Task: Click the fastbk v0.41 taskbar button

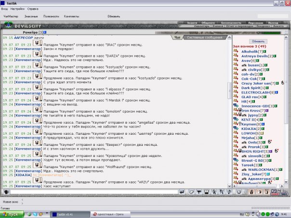Action: coord(70,214)
